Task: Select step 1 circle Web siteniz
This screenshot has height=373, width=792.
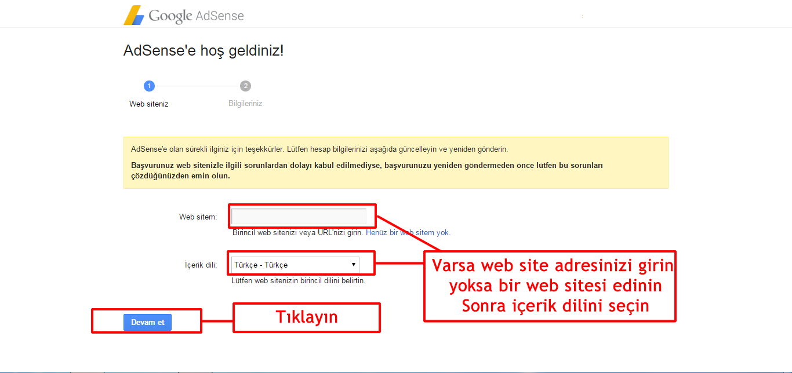Action: [x=149, y=86]
